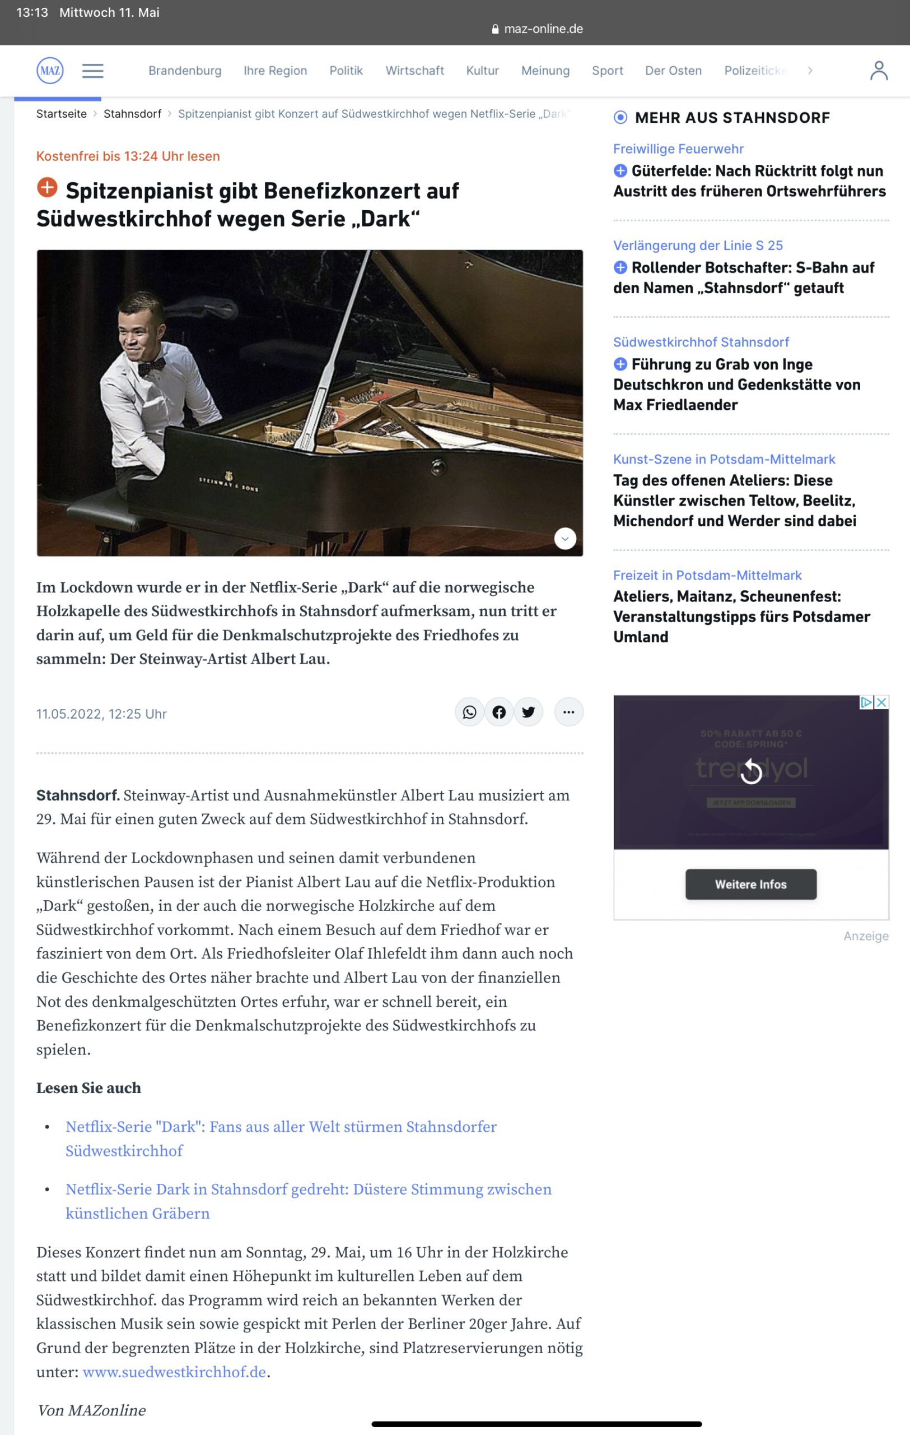Screen dimensions: 910x1435
Task: Open the MAZ logo homepage
Action: (x=50, y=71)
